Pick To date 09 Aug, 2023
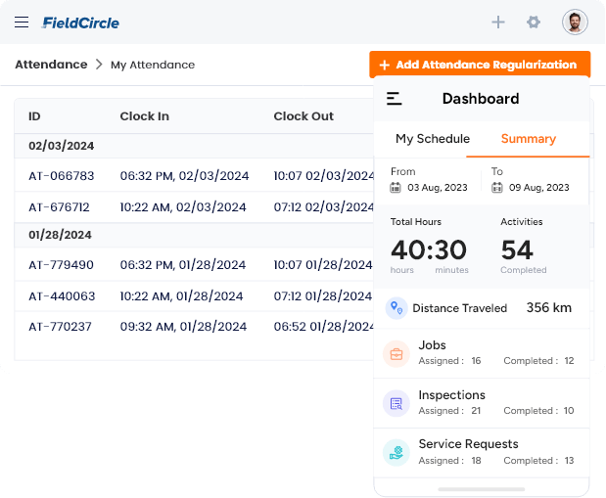Image resolution: width=606 pixels, height=498 pixels. click(x=538, y=188)
